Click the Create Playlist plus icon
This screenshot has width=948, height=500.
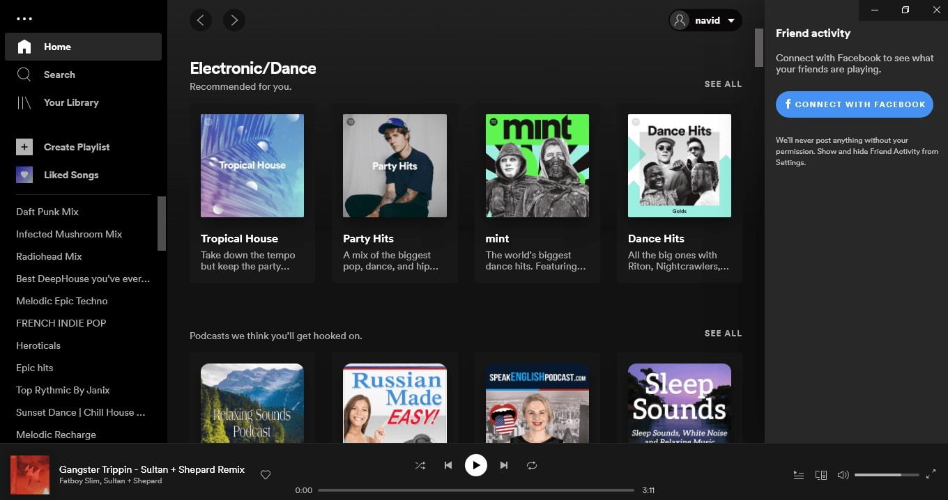point(24,147)
